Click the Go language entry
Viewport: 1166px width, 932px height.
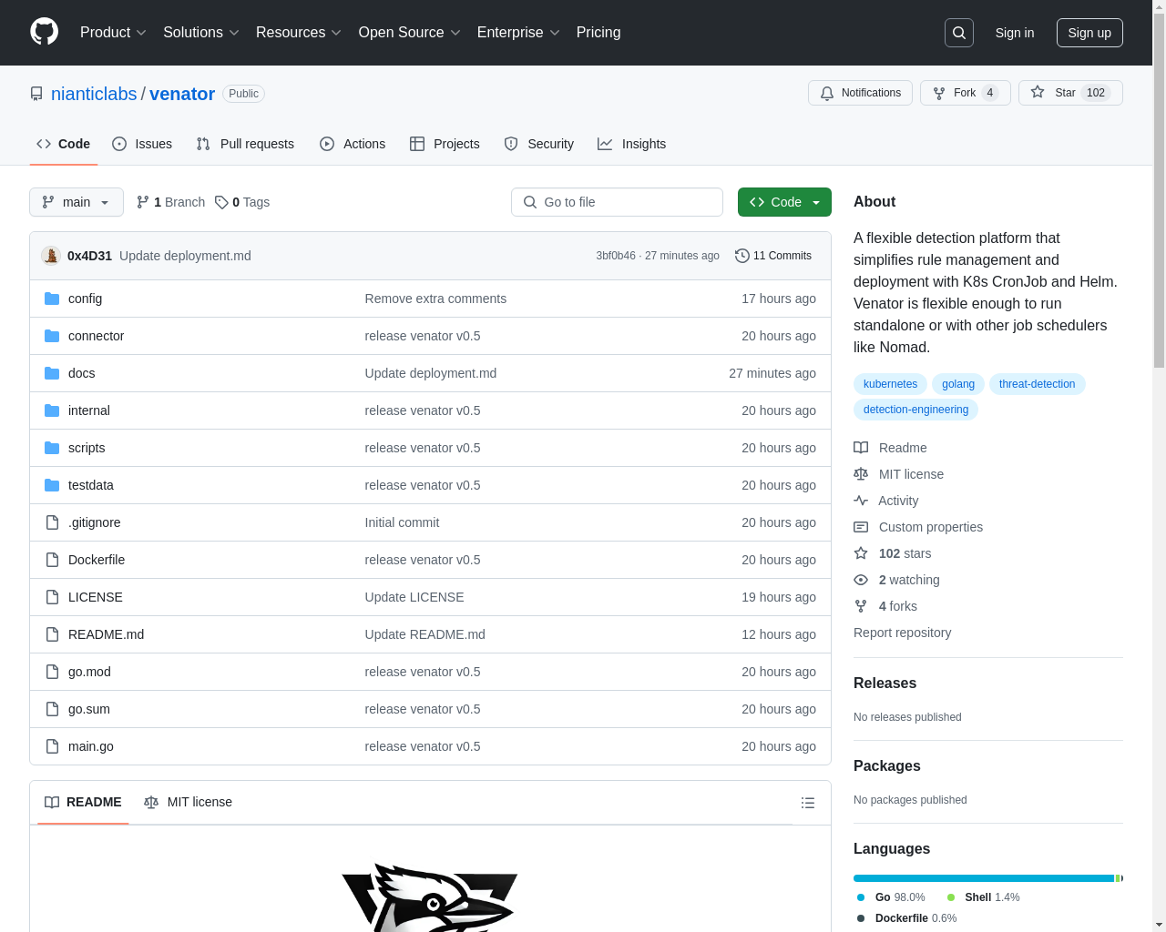pyautogui.click(x=891, y=897)
